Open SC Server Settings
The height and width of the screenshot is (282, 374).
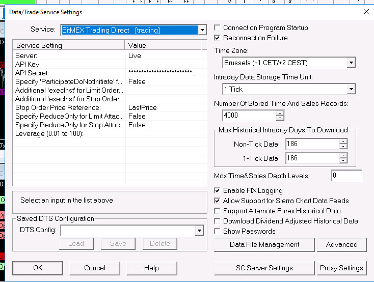pyautogui.click(x=264, y=268)
